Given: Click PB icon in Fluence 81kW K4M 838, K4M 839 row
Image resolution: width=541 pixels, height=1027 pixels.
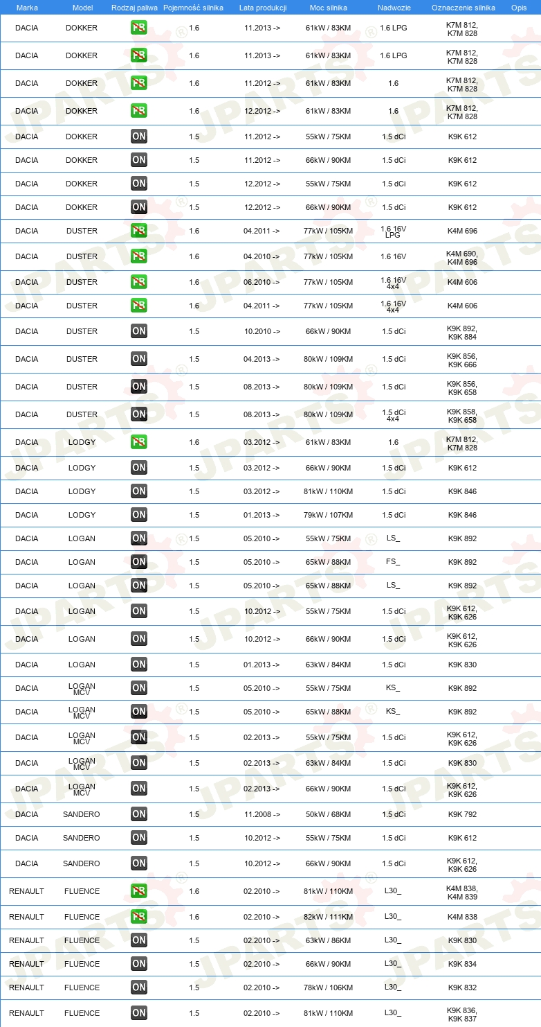Looking at the screenshot, I should 138,891.
